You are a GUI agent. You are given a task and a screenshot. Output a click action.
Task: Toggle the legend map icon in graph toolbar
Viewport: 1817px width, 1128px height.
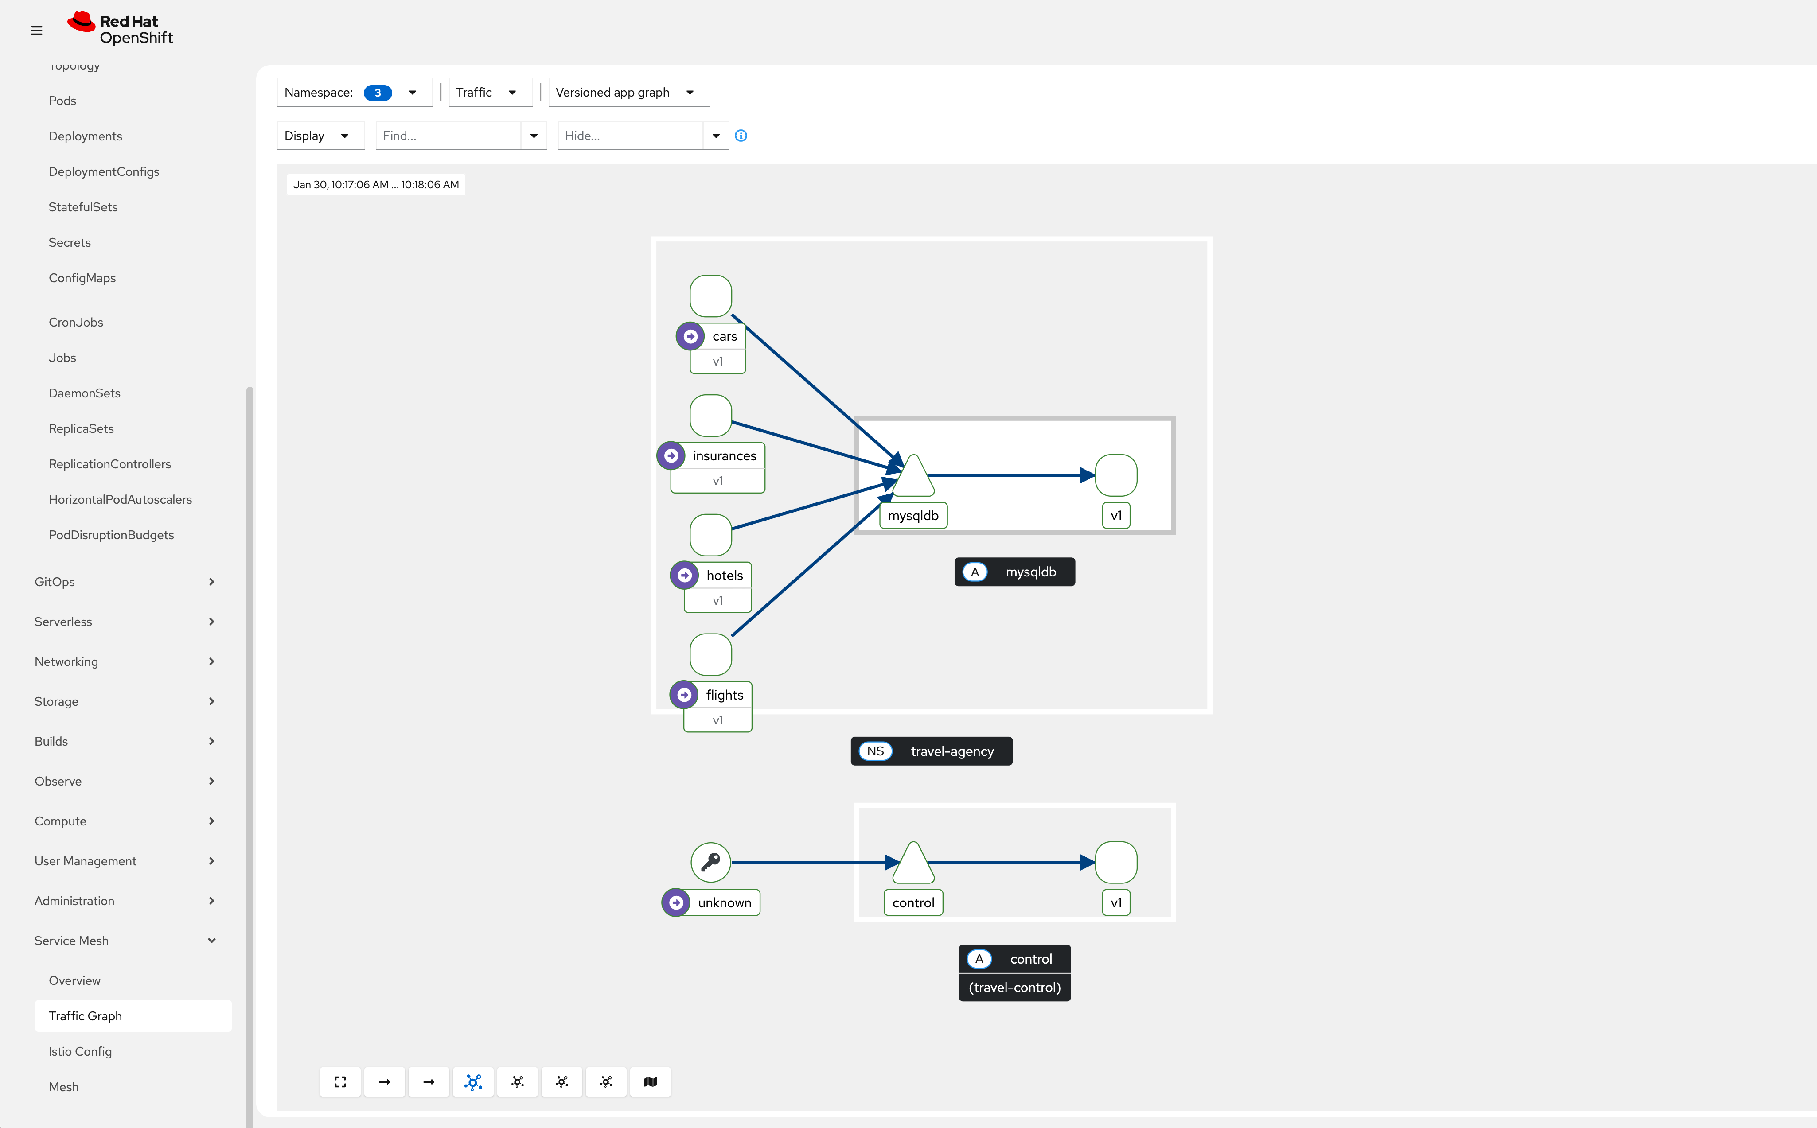[x=650, y=1082]
